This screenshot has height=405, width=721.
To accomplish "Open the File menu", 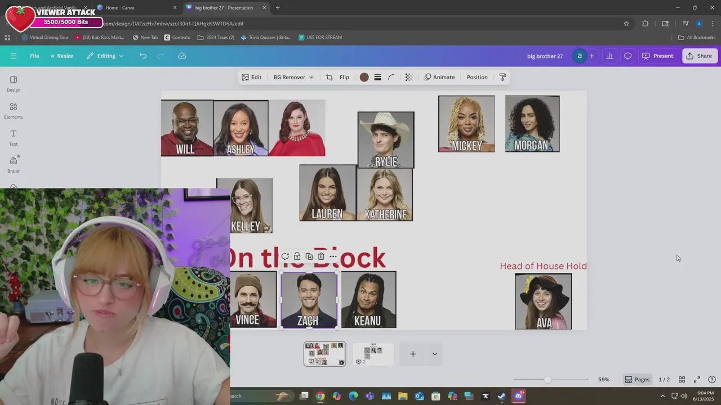I will 34,56.
